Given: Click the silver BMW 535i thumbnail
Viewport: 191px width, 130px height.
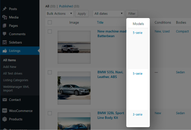Looking at the screenshot, I should pyautogui.click(x=74, y=90).
